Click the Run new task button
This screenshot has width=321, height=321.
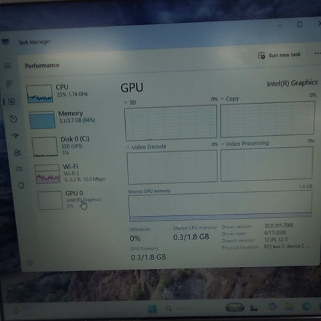280,55
